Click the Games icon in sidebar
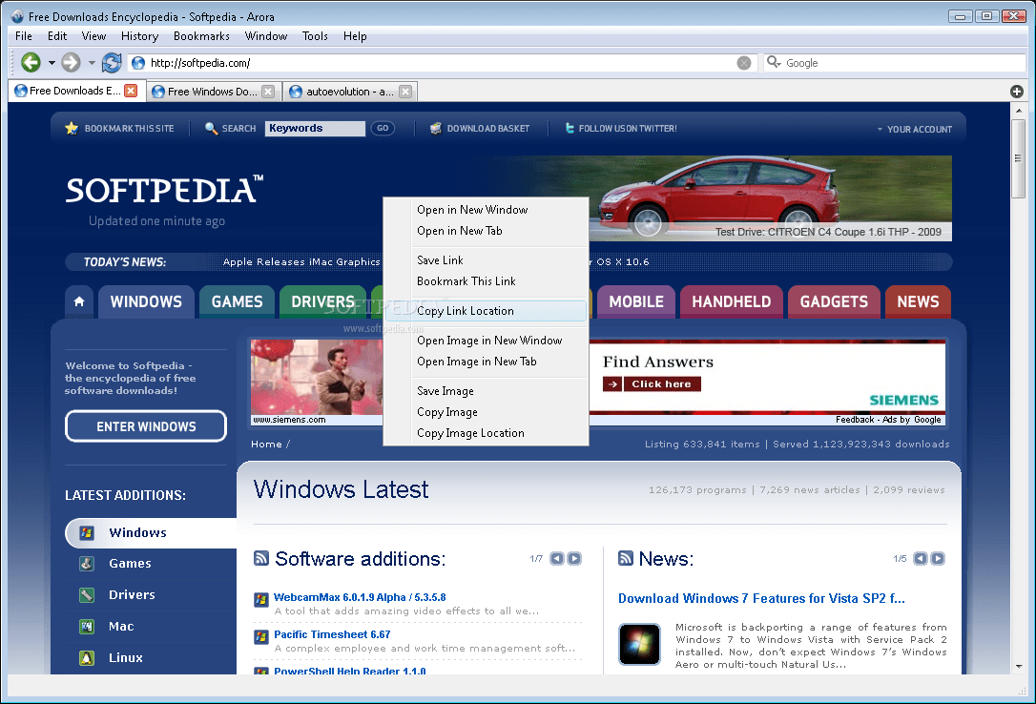This screenshot has width=1036, height=704. (87, 564)
